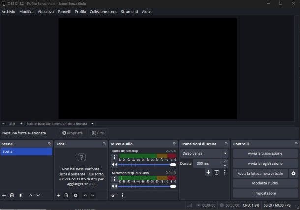300x210 pixels.
Task: Click Avvia la registrazione
Action: (265, 163)
